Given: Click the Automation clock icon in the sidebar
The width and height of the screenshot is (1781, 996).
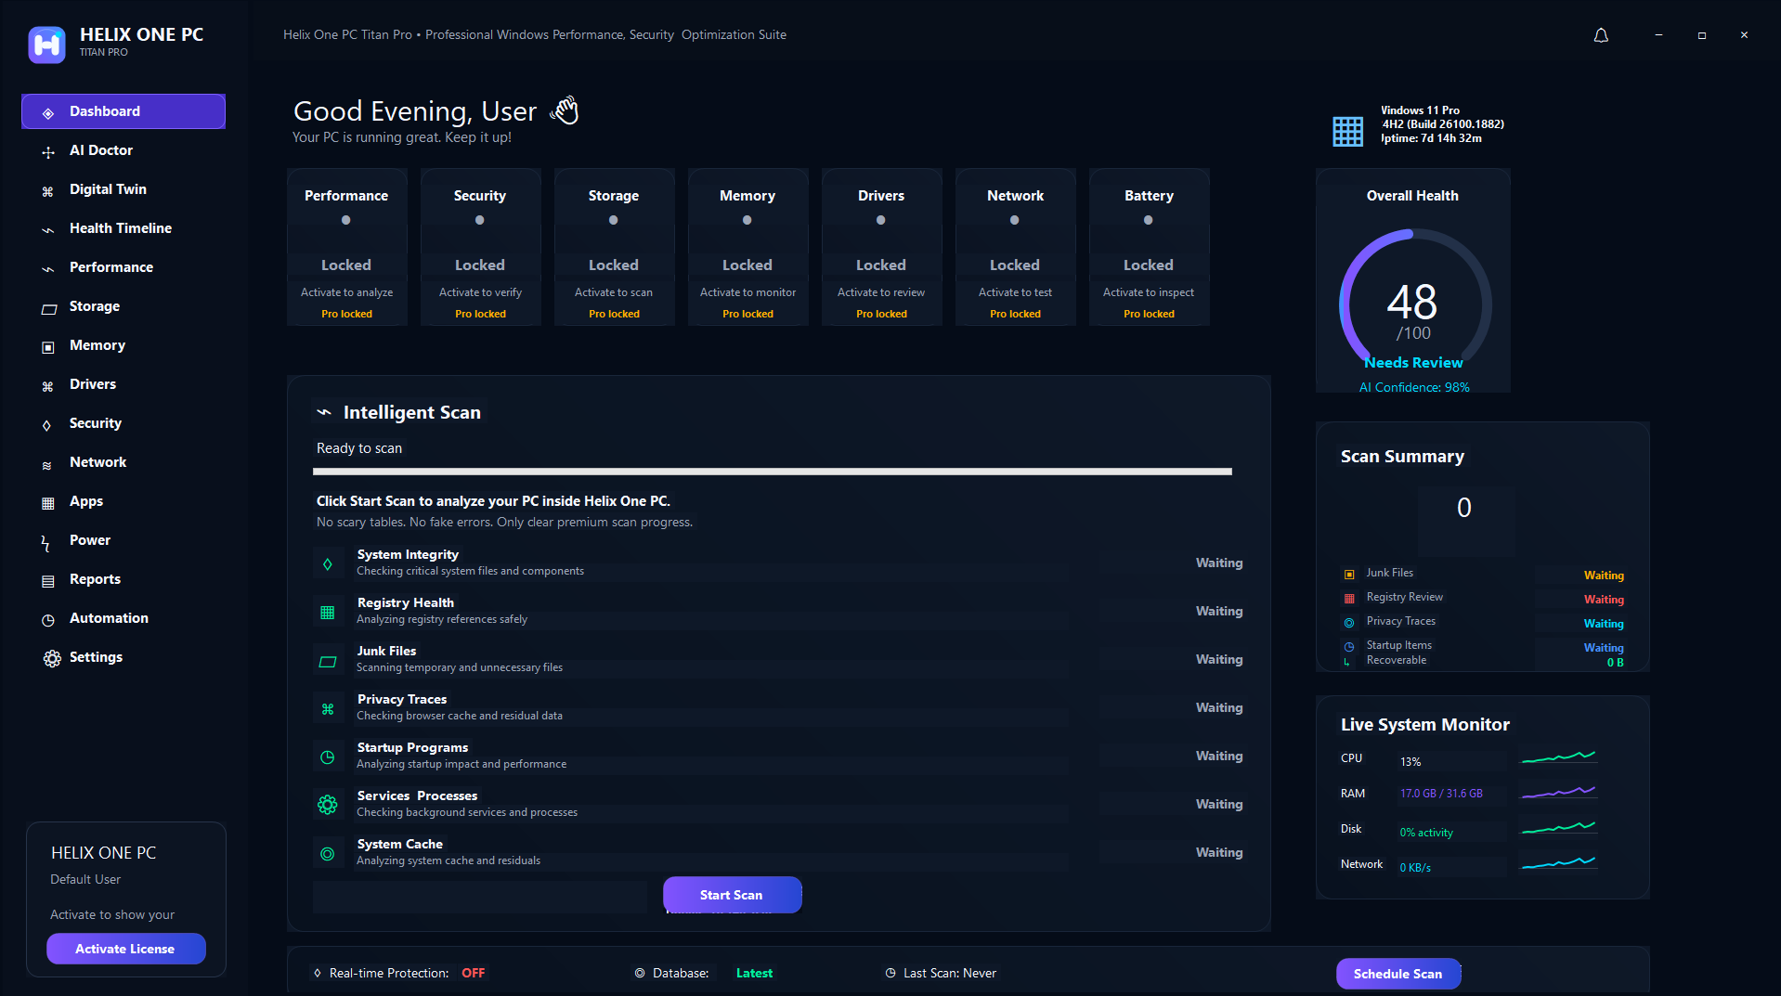Looking at the screenshot, I should click(48, 619).
